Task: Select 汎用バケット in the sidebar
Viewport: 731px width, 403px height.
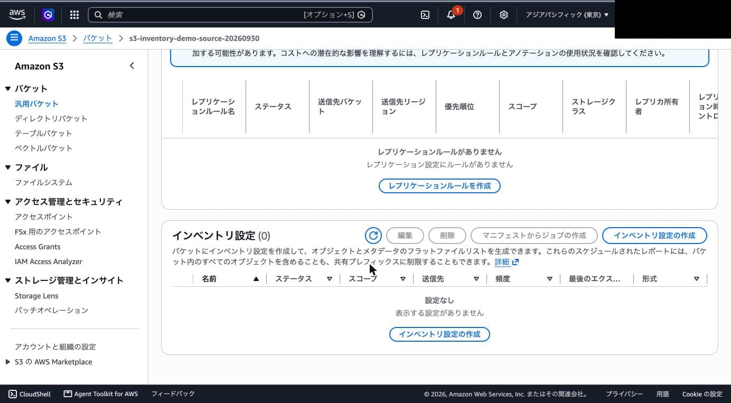Action: [36, 104]
